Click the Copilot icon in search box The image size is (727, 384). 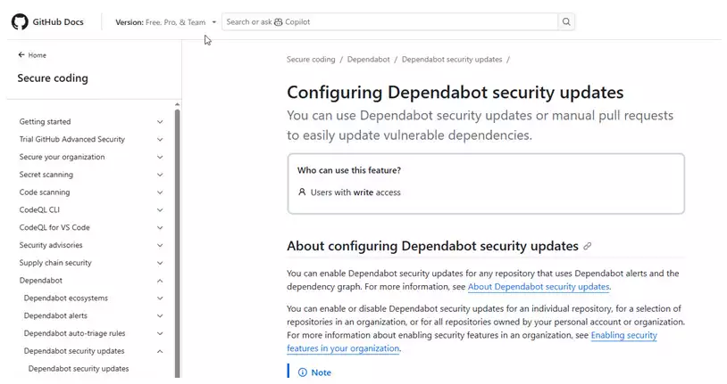[x=278, y=21]
